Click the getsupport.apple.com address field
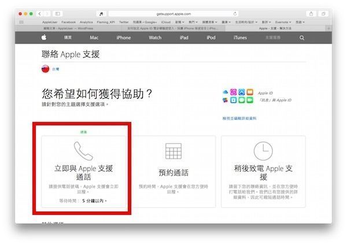The image size is (347, 245). pos(173,14)
